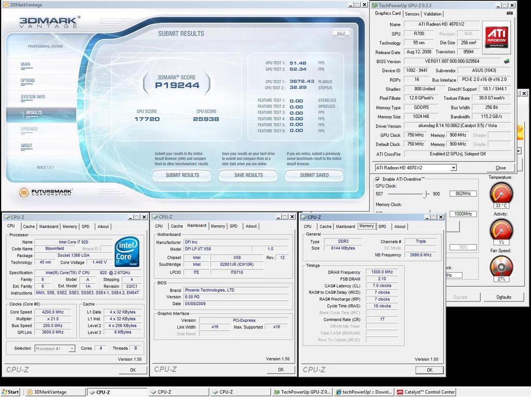
Task: Toggle Enable ATI Overdrive checkbox
Action: [378, 179]
